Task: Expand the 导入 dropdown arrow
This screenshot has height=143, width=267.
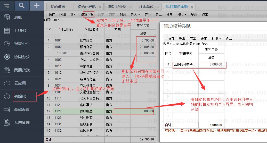Action: 139,14
